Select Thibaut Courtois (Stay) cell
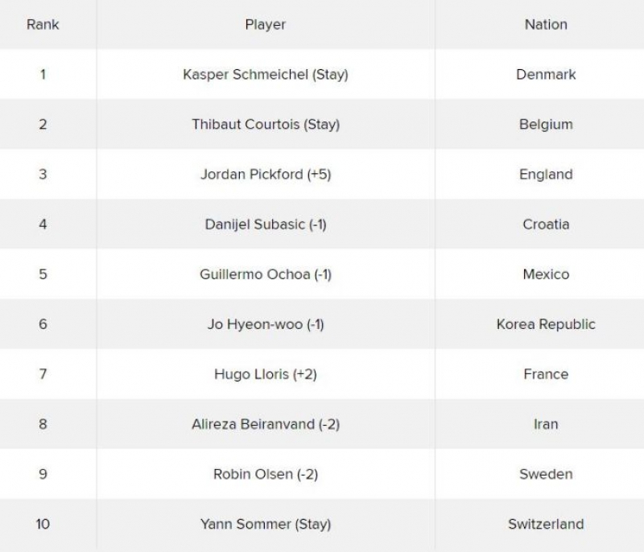The image size is (644, 552). pyautogui.click(x=266, y=125)
